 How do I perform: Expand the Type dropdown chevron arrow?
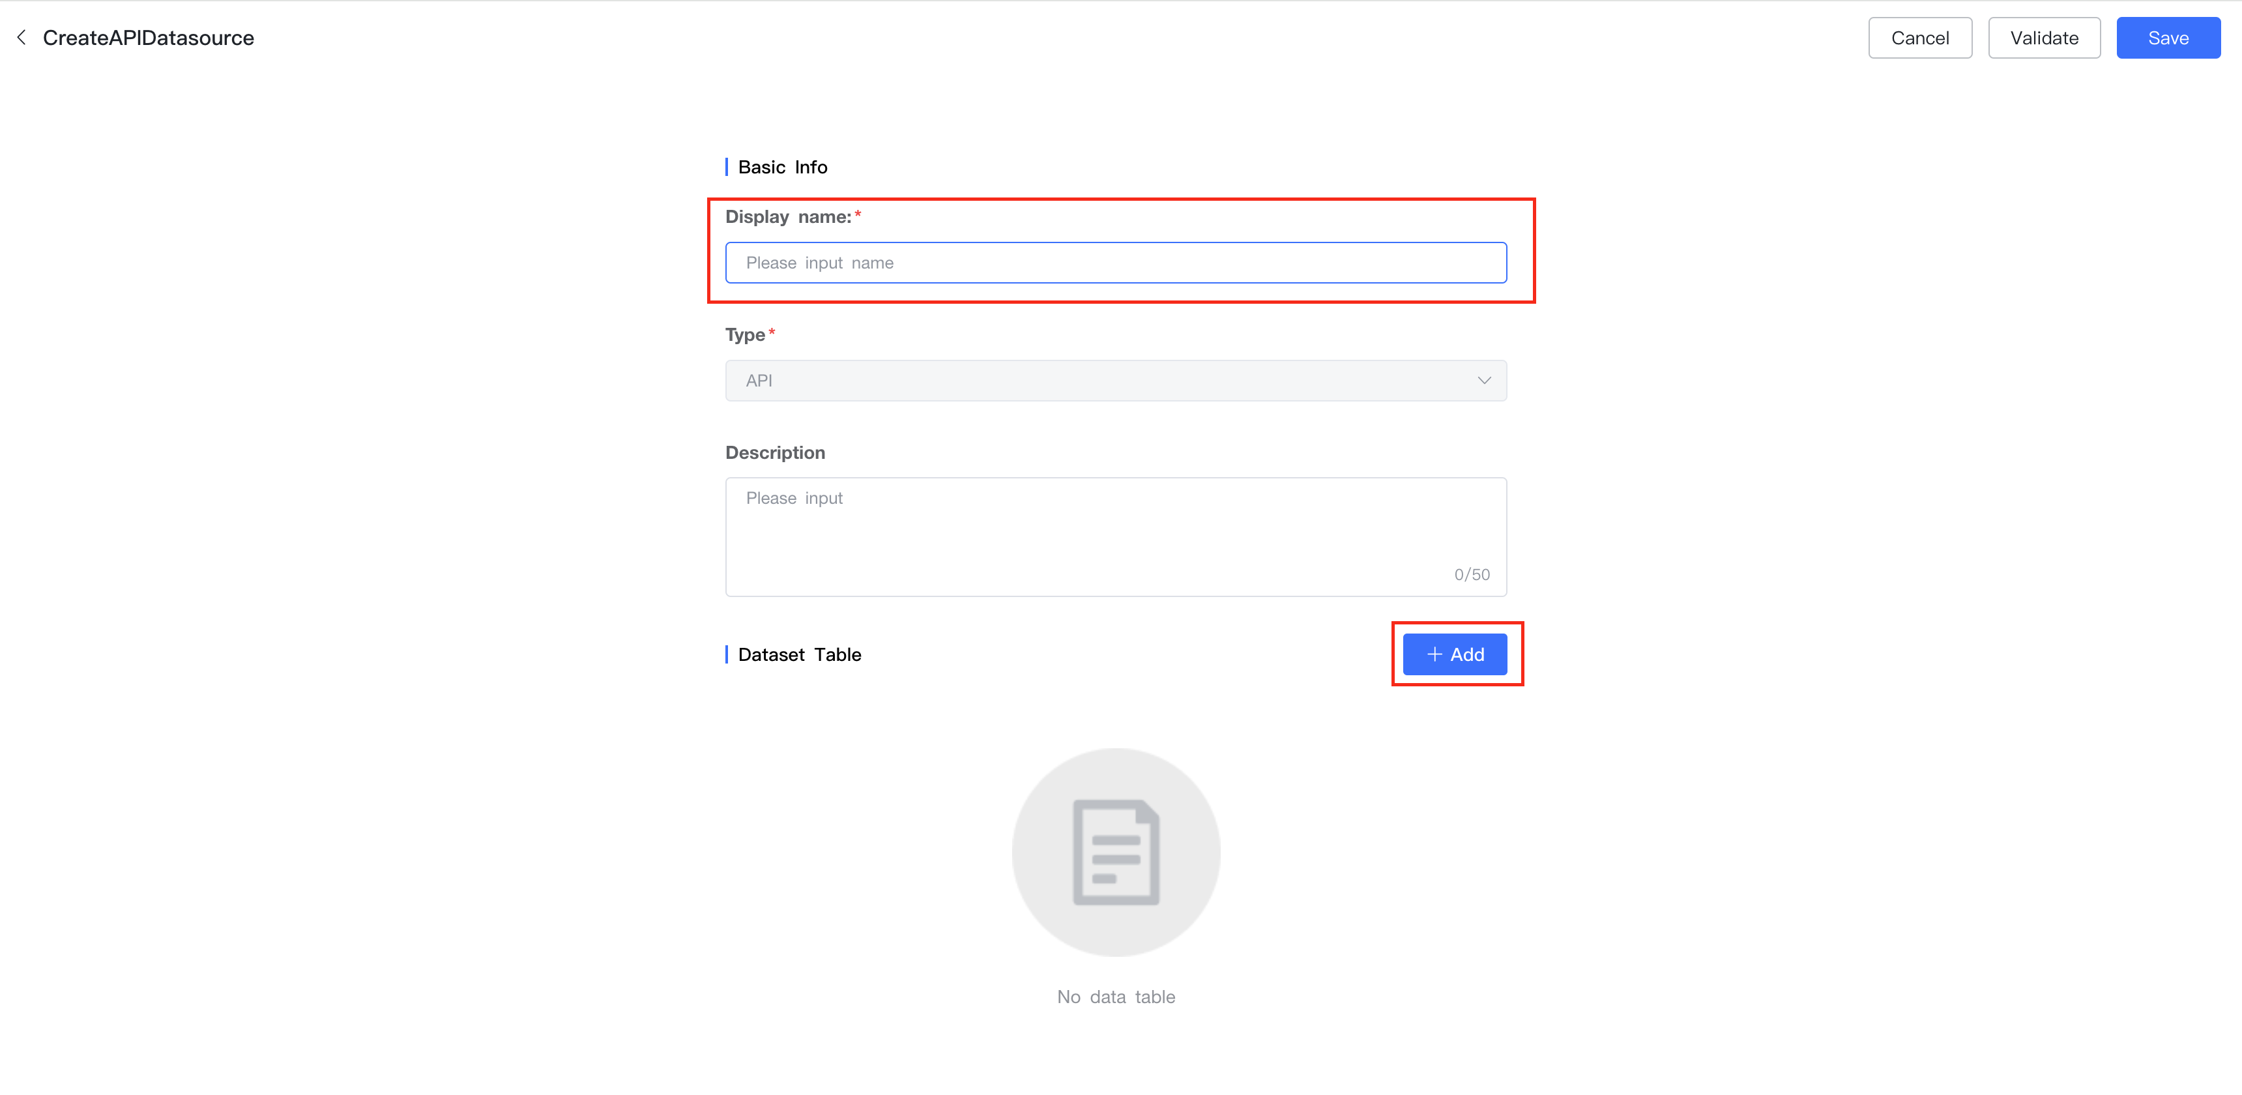coord(1484,381)
